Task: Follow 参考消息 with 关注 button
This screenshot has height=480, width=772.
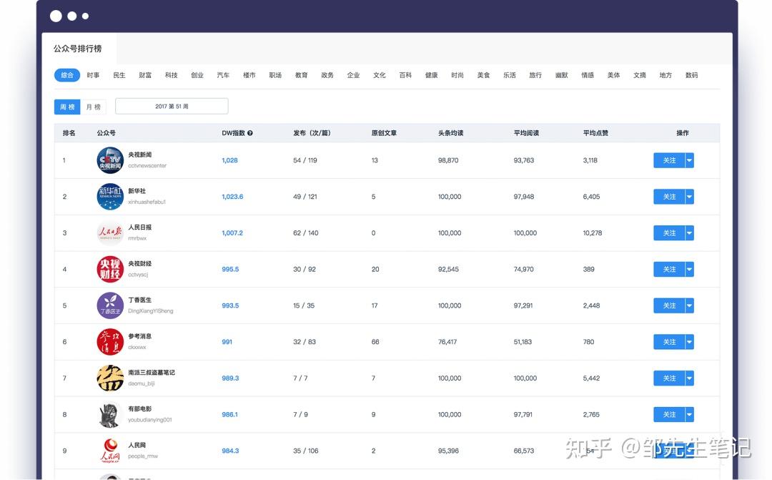Action: tap(669, 341)
